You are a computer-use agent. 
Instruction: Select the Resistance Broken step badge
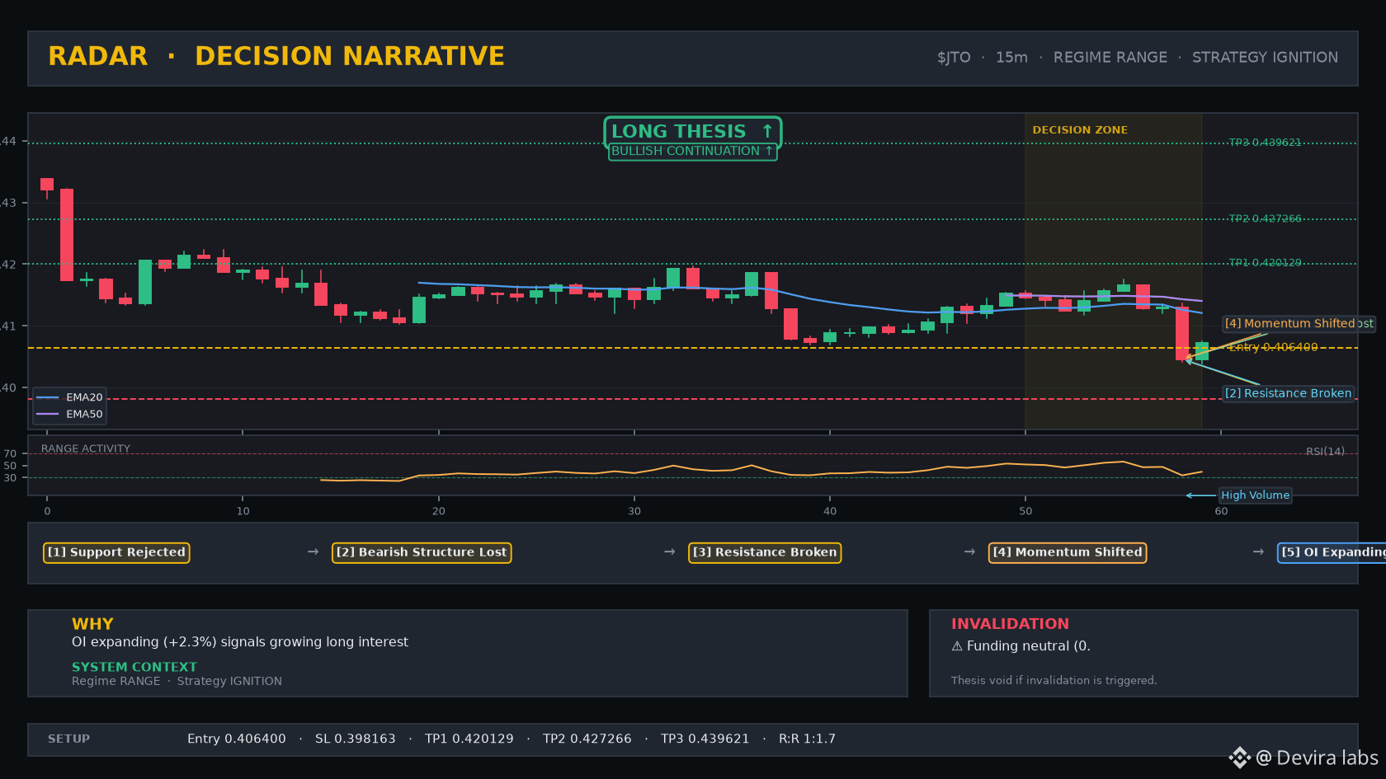(x=765, y=552)
